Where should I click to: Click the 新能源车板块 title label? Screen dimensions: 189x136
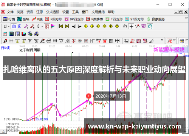pos(169,50)
